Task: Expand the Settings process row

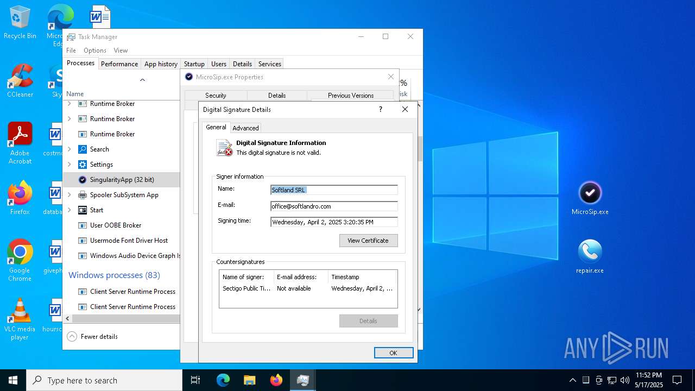Action: click(x=69, y=165)
